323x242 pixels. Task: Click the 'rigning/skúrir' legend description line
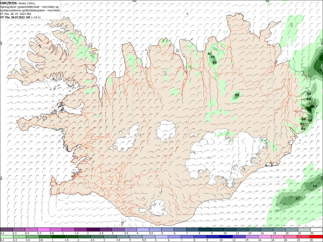coord(30,7)
